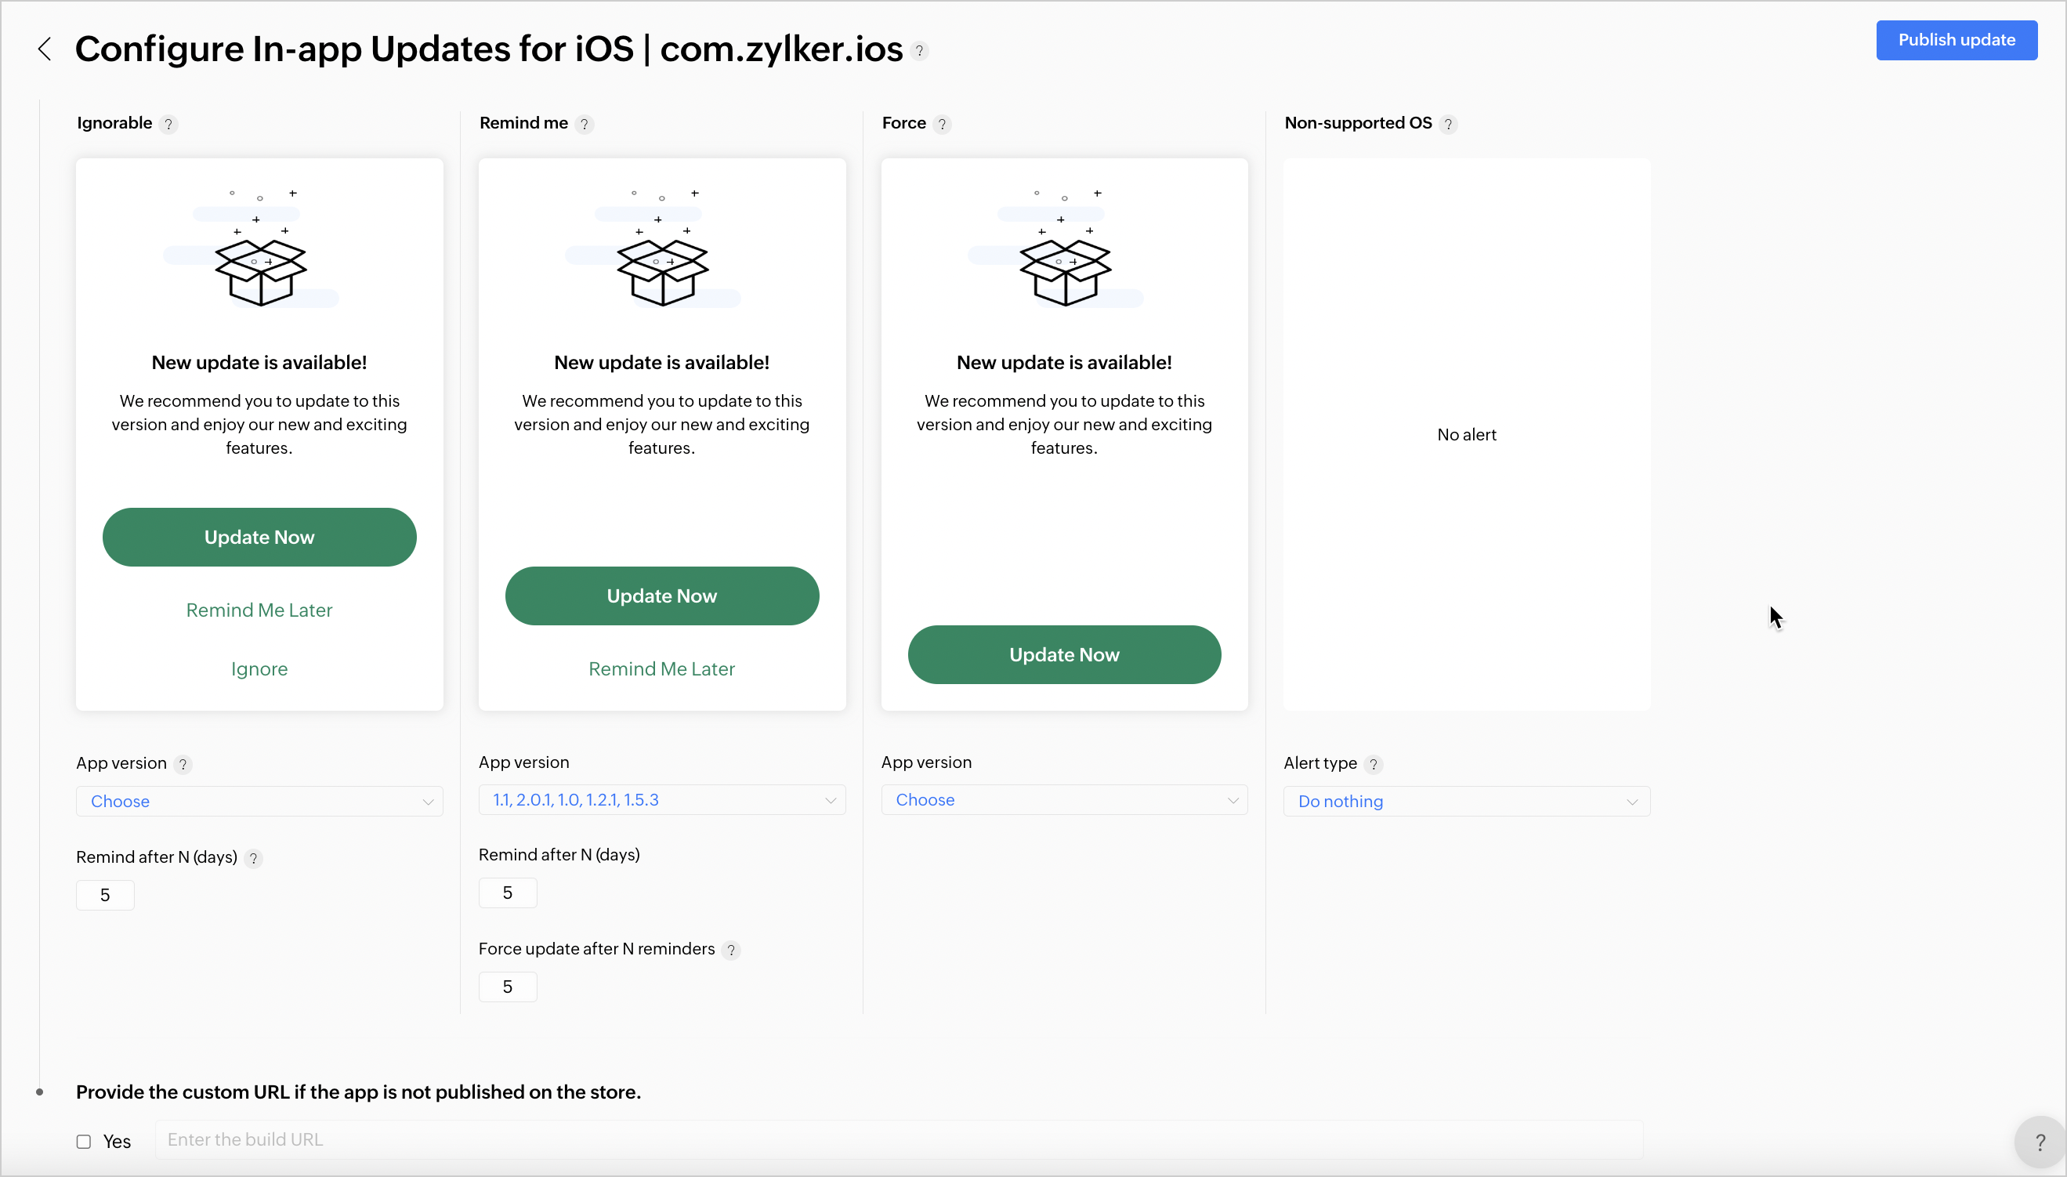Click help icon beside Remind me heading
The image size is (2067, 1177).
585,125
